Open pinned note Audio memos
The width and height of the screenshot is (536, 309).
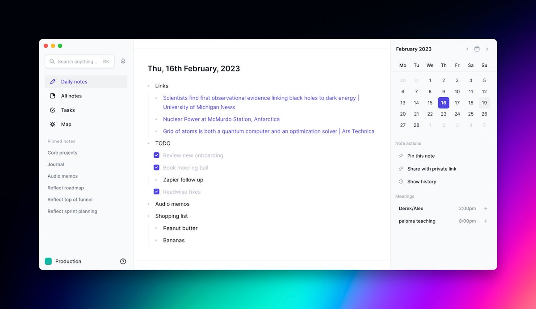(x=63, y=176)
